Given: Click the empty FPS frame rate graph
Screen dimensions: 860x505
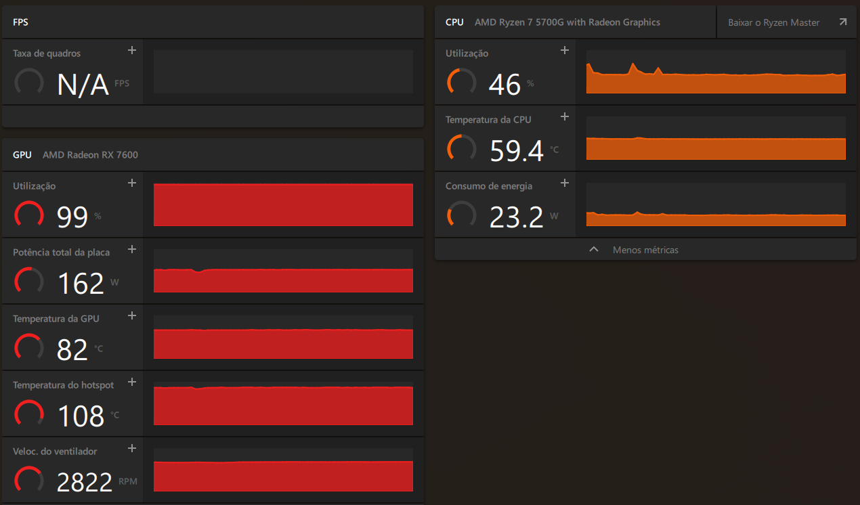Looking at the screenshot, I should point(283,71).
